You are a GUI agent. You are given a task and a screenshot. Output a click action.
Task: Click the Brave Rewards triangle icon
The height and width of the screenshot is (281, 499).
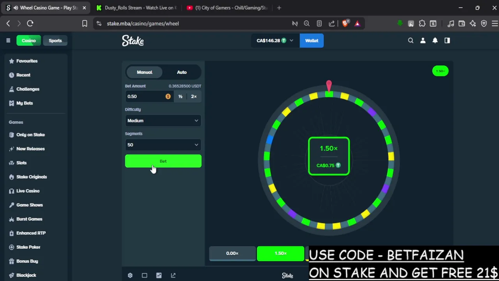point(357,23)
